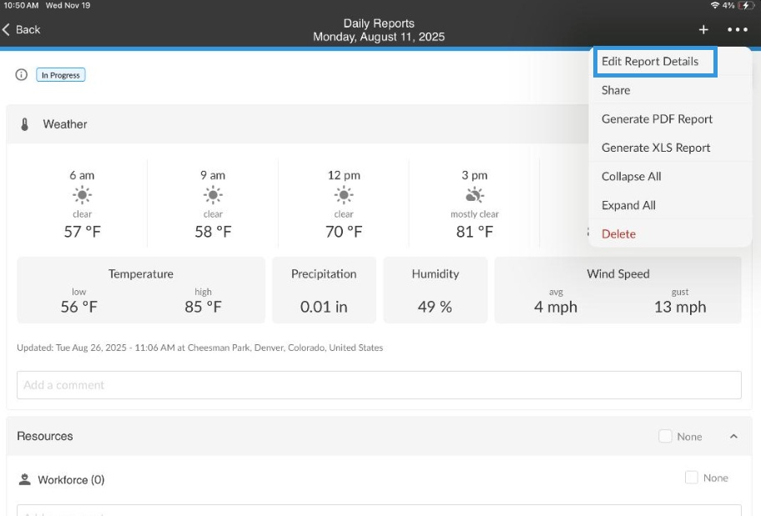Check the Resources None checkbox
Viewport: 761px width, 516px height.
[665, 436]
